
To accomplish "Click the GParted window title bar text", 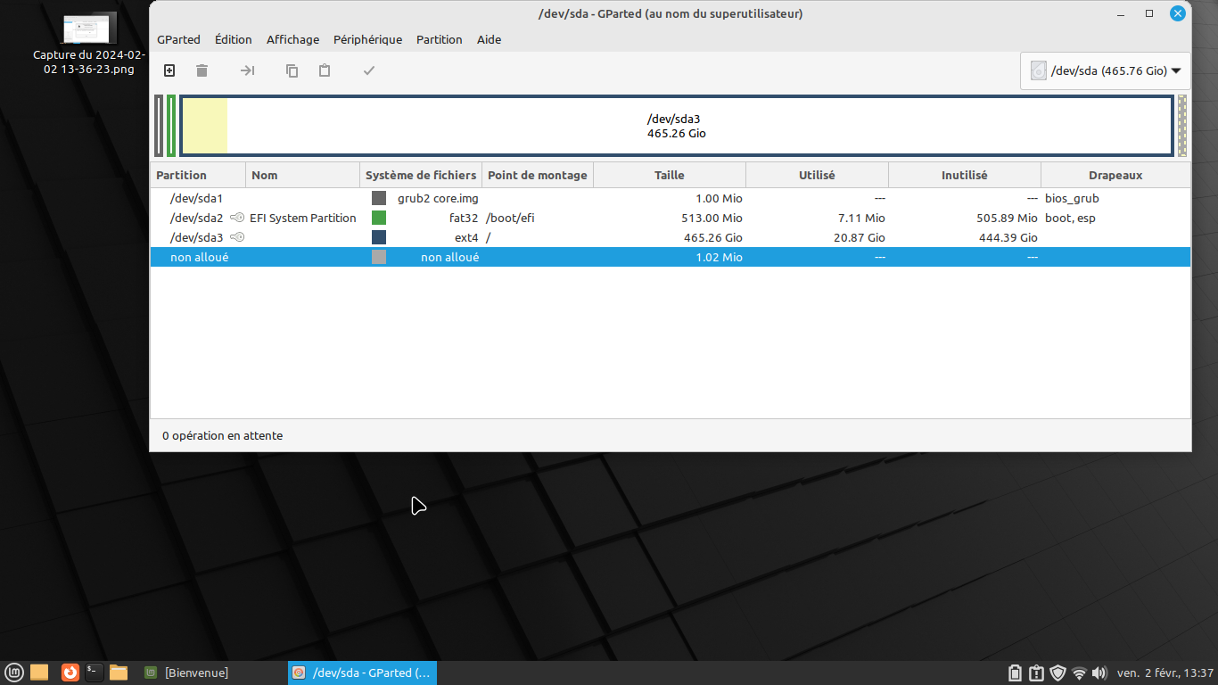I will point(671,13).
